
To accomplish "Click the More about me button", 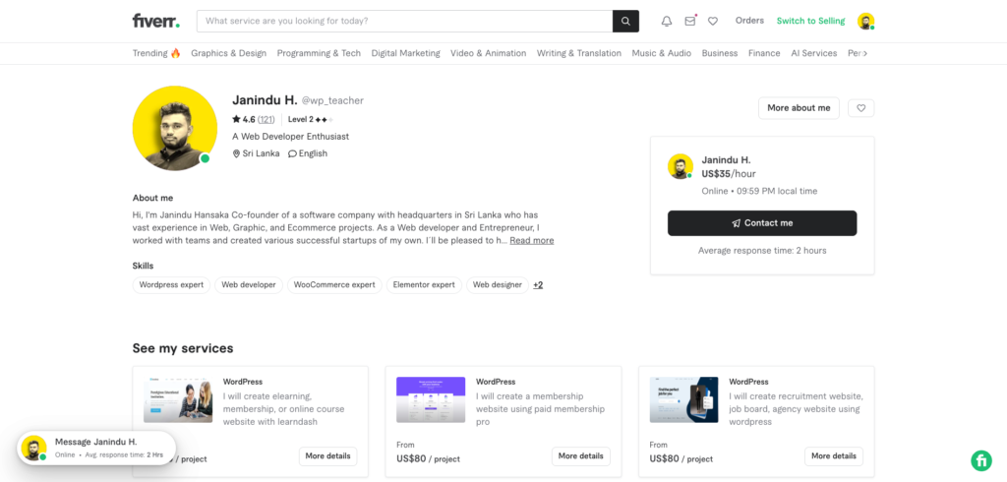I will [x=799, y=108].
